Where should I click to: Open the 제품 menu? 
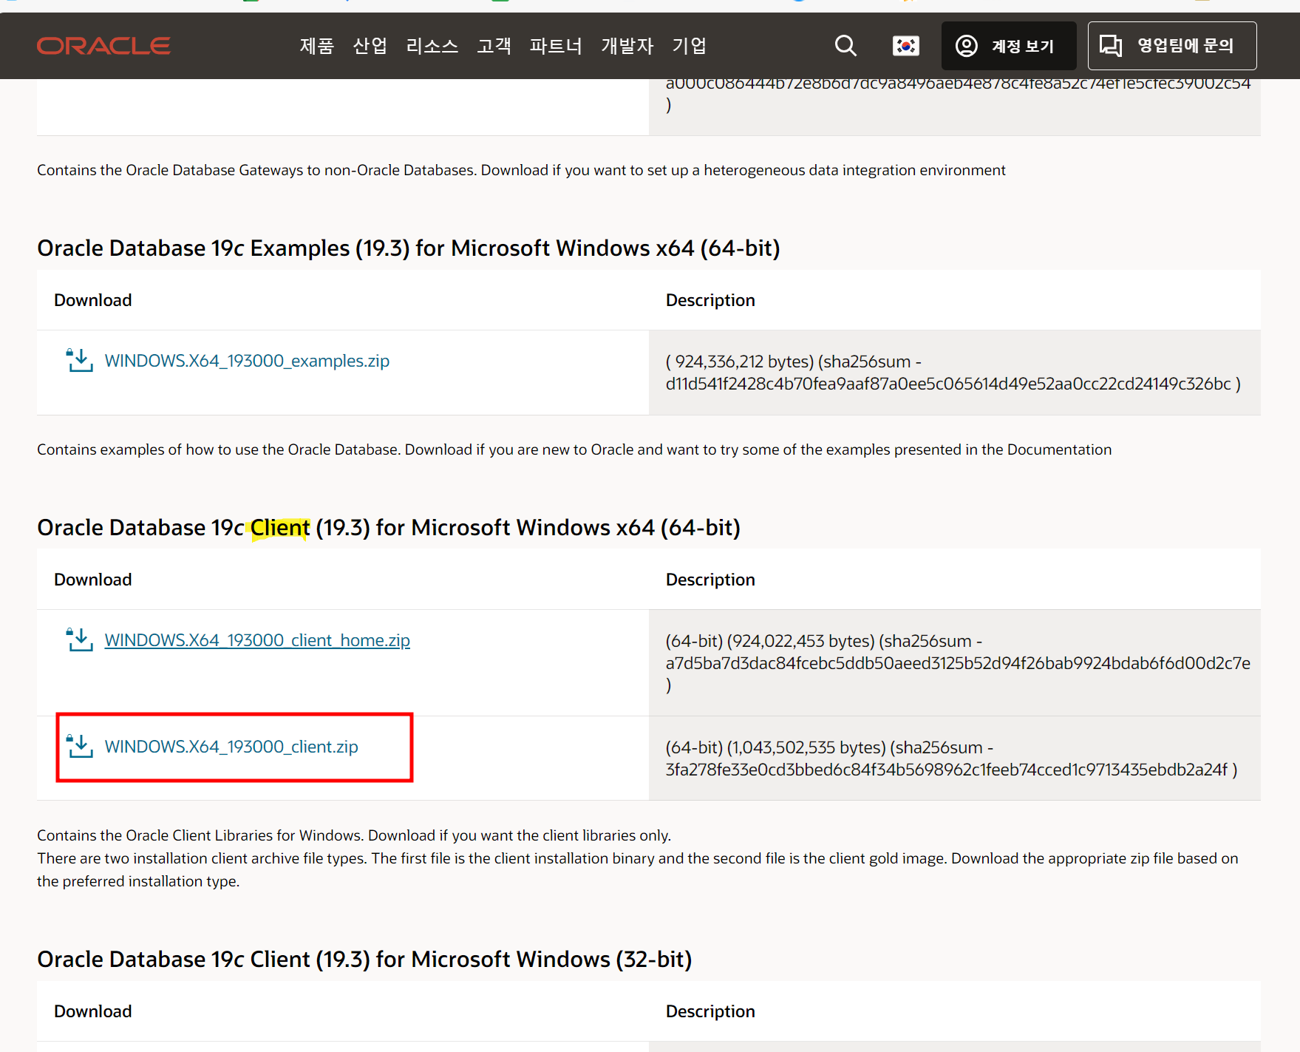(317, 46)
